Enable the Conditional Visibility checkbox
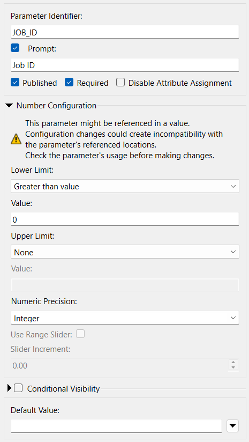 18,388
